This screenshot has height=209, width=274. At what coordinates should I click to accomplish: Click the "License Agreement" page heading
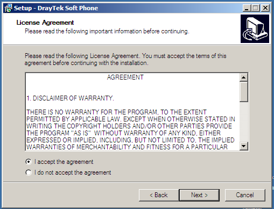45,23
